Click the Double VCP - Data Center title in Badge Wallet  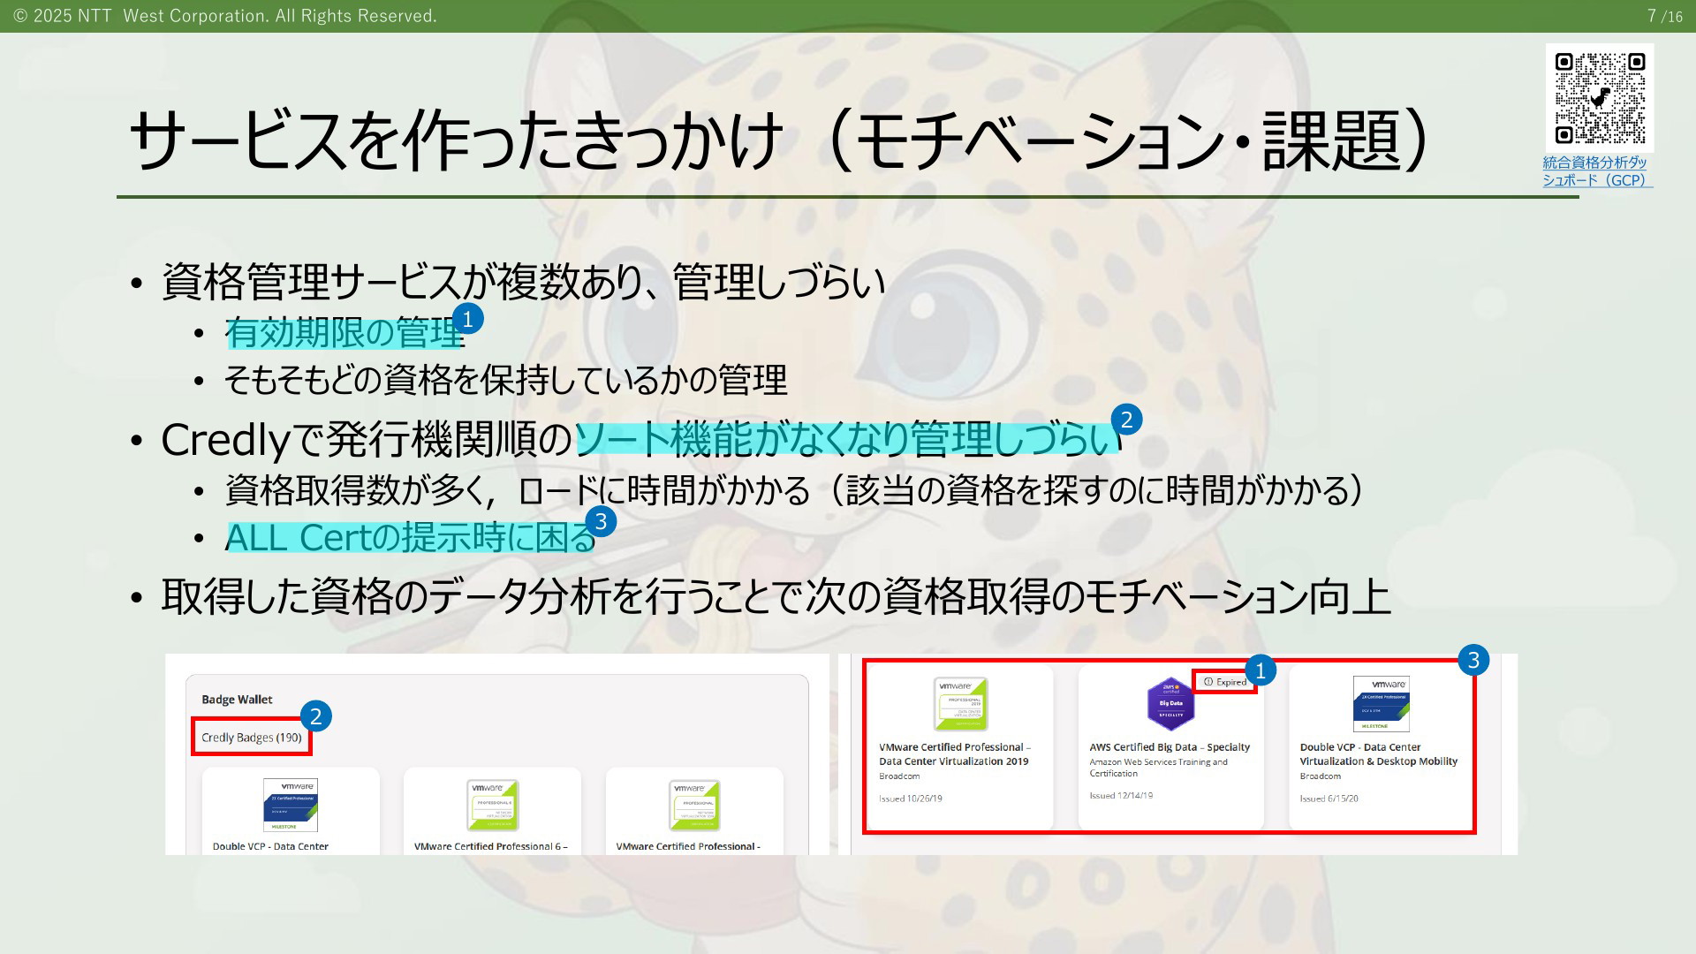click(x=270, y=846)
